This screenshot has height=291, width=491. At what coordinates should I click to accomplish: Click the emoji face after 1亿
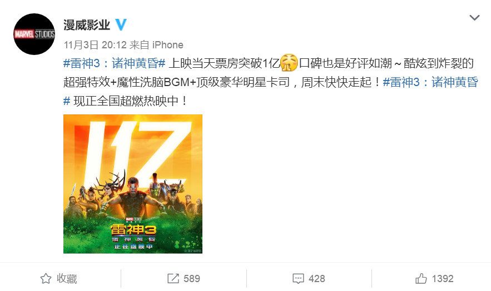[289, 63]
